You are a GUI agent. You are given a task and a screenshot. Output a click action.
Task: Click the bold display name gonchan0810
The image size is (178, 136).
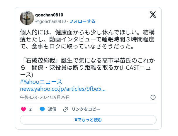[49, 15]
